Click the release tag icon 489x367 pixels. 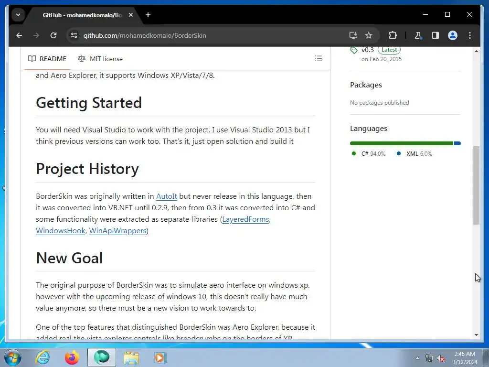point(354,50)
